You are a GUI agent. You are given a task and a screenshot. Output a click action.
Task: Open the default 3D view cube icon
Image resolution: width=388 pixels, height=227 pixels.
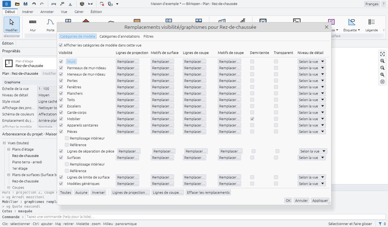tap(82, 4)
